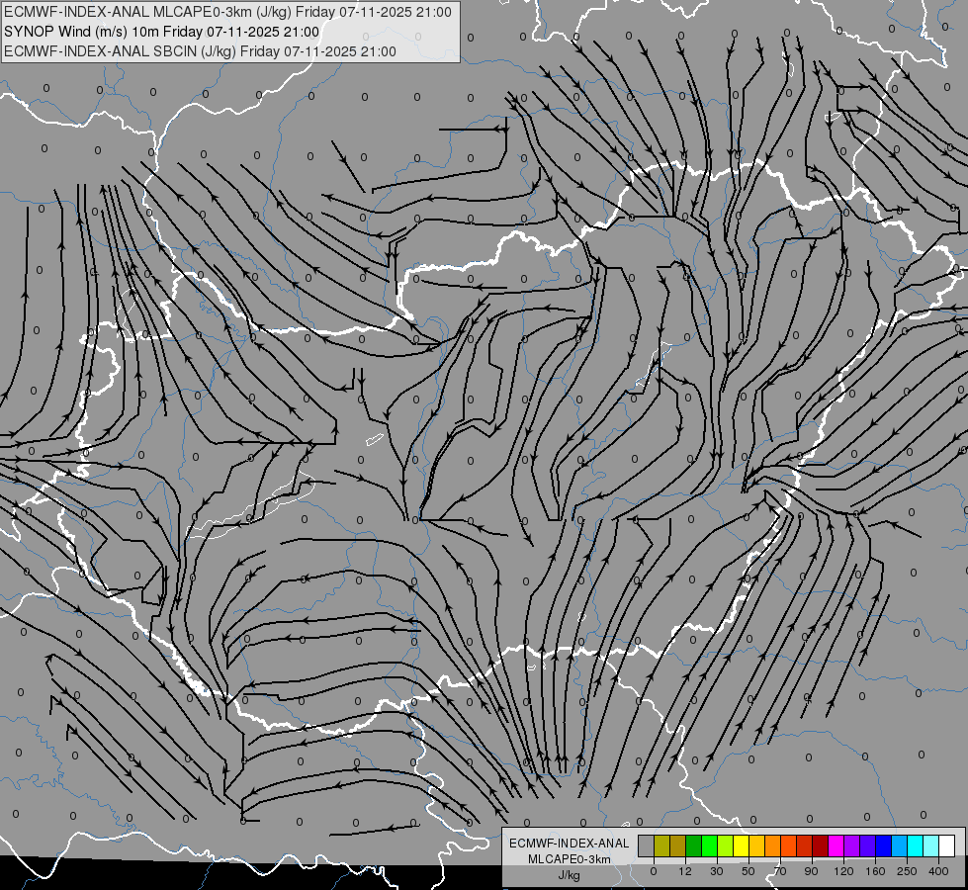Click the gray swatch in the MLCAPE legend
Image resolution: width=968 pixels, height=890 pixels.
647,845
